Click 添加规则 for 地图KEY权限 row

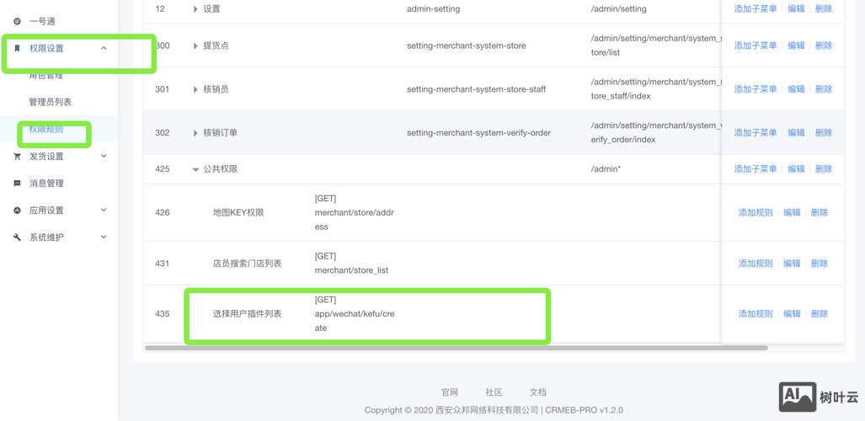point(756,212)
